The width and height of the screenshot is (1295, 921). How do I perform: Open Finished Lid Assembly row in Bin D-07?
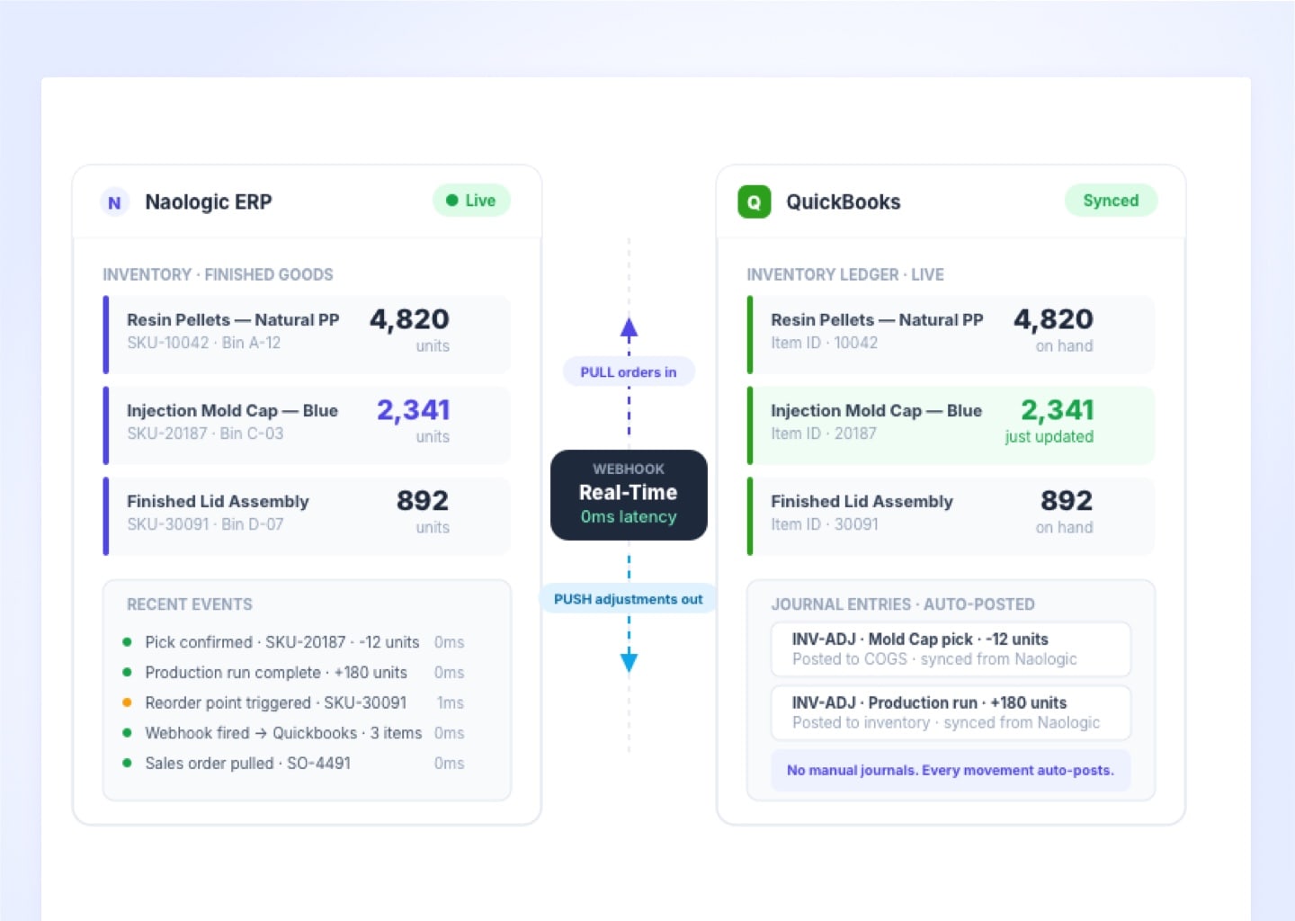pyautogui.click(x=307, y=516)
